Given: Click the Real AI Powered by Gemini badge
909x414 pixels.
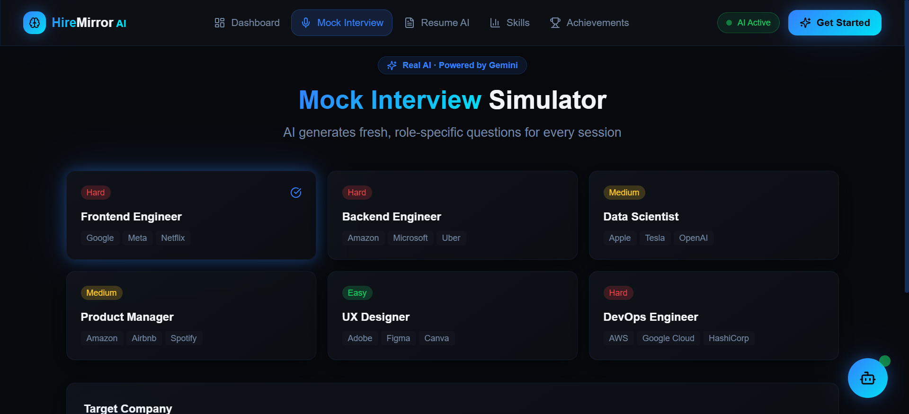Looking at the screenshot, I should (452, 65).
